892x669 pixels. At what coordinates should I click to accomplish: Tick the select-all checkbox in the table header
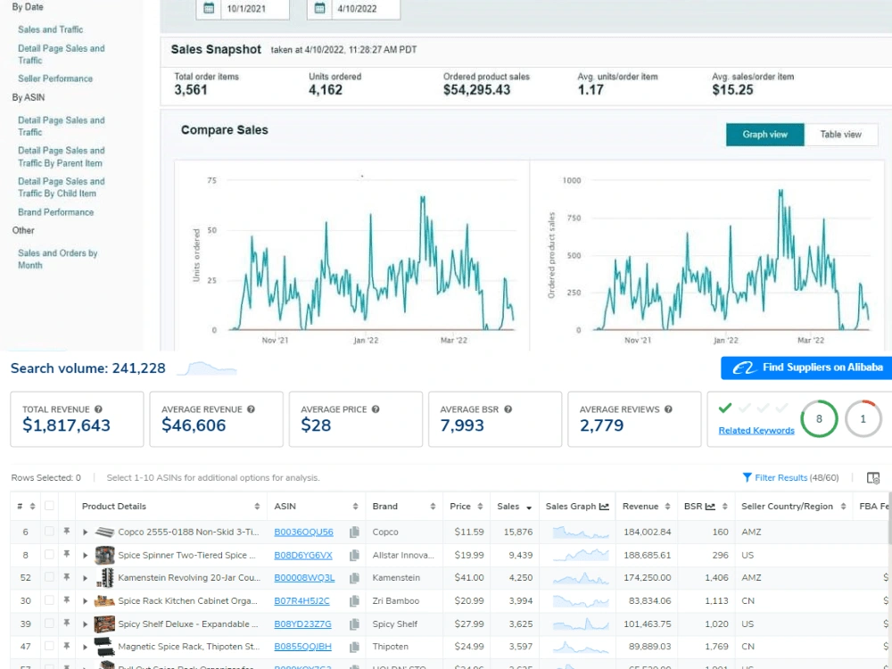pyautogui.click(x=49, y=506)
